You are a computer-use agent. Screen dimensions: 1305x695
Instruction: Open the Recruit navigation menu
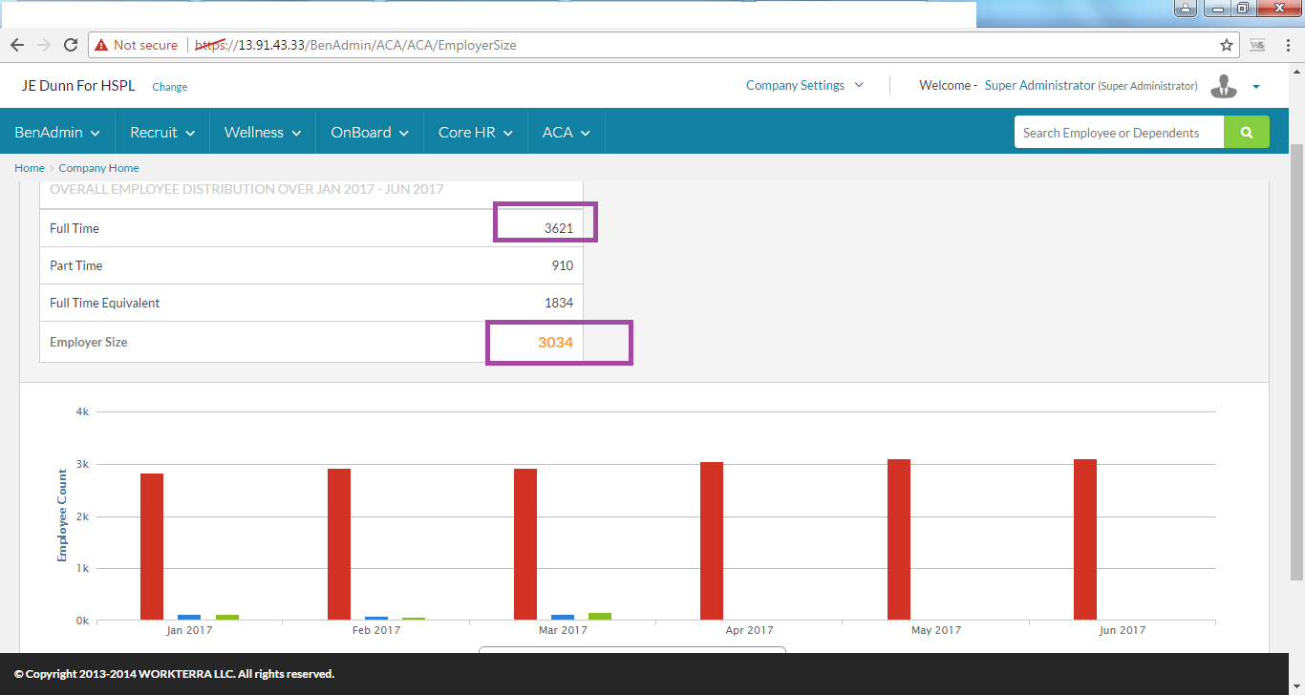point(162,133)
